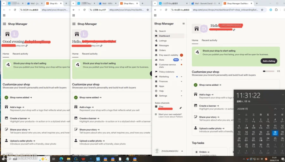Open Microsoft Edge from the taskbar
This screenshot has height=162, width=285.
click(x=61, y=159)
